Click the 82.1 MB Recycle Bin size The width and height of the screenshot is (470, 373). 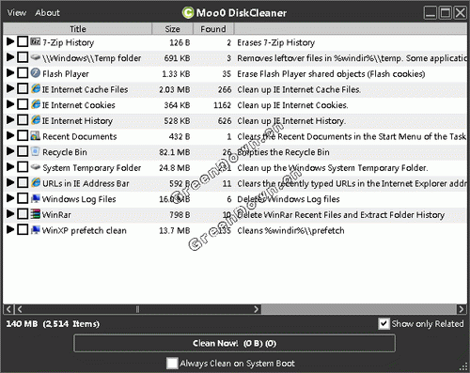coord(175,152)
